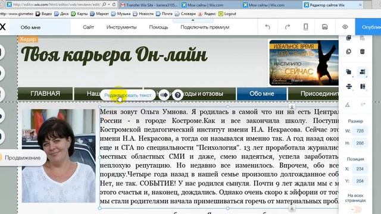
Task: Click the duplicate icon in the tools panel
Action: [x=348, y=52]
